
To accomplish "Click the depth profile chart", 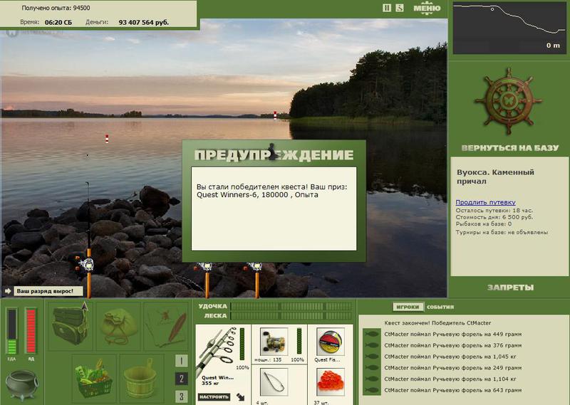I will 509,28.
